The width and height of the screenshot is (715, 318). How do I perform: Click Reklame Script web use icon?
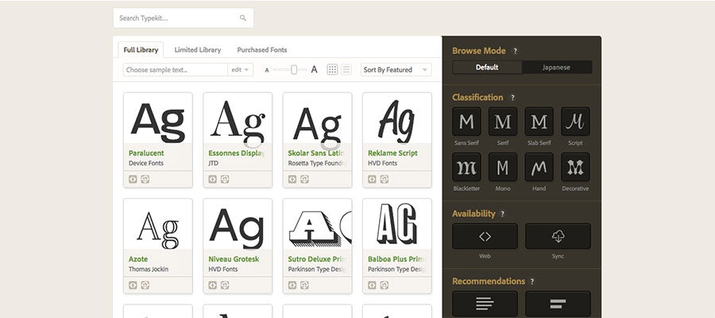pyautogui.click(x=372, y=180)
